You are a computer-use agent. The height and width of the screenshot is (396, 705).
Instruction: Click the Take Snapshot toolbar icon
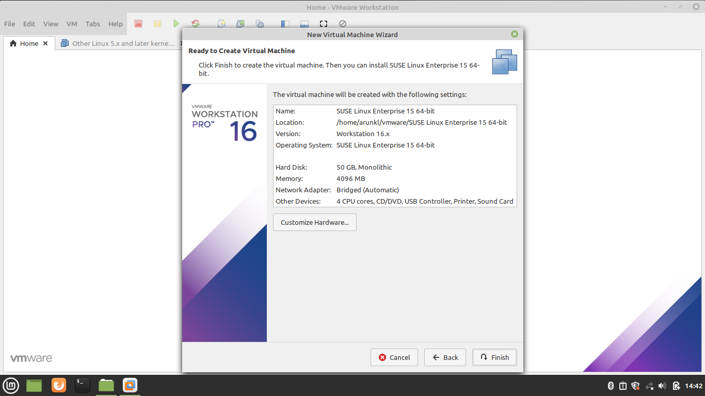pos(221,24)
